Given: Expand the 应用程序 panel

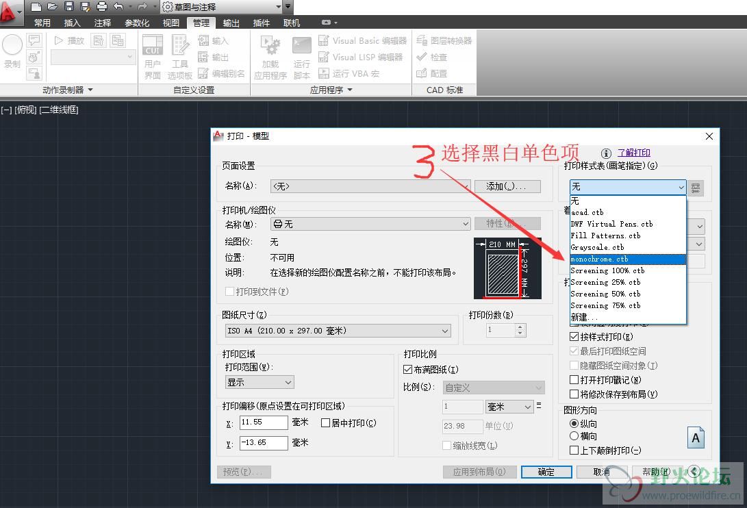Looking at the screenshot, I should [331, 90].
